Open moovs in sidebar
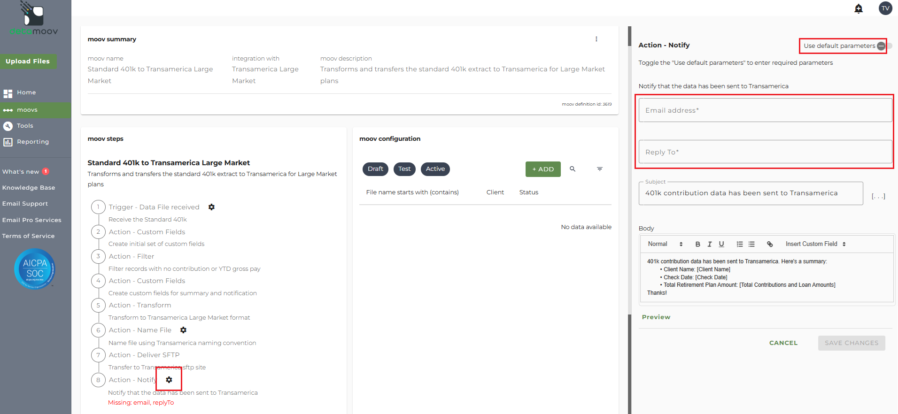The image size is (898, 414). pos(36,110)
